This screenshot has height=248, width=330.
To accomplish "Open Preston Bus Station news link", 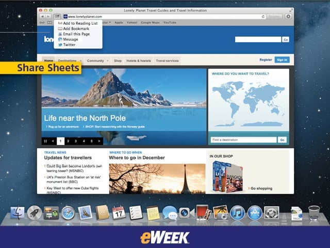I will [74, 179].
